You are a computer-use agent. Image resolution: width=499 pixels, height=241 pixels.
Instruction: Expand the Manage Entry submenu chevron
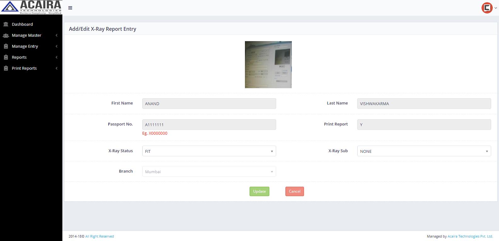tap(57, 46)
